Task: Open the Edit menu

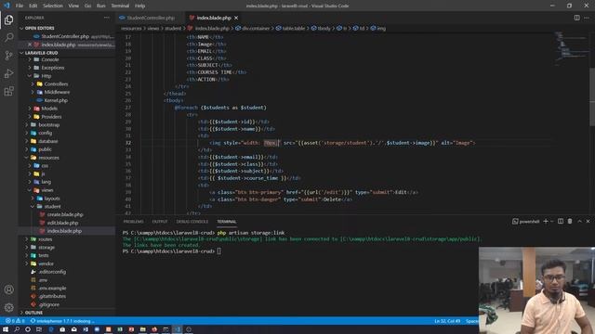Action: point(33,6)
